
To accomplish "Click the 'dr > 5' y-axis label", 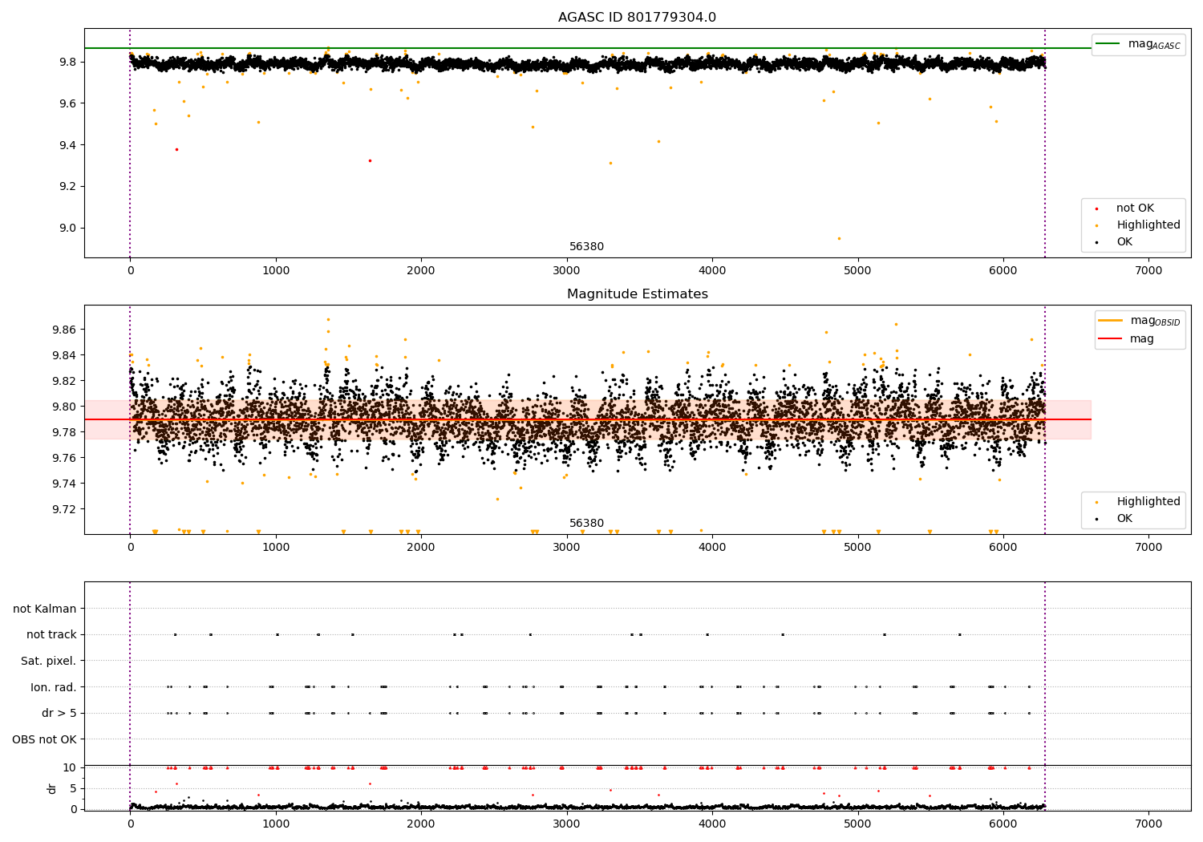I will 59,714.
